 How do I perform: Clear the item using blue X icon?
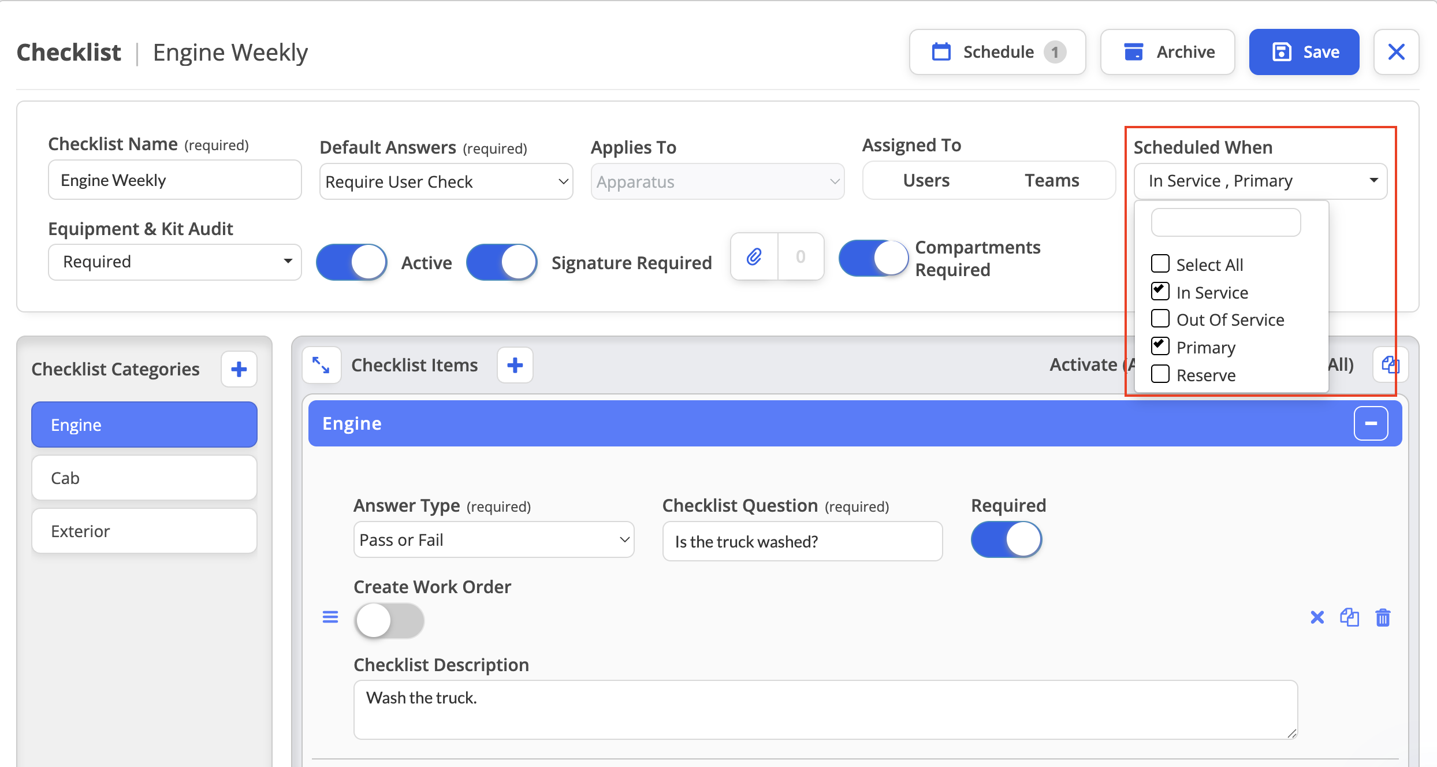pos(1317,617)
